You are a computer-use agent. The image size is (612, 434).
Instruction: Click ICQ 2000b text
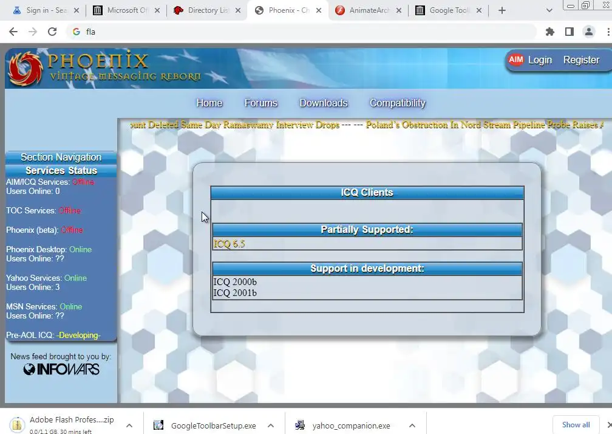pyautogui.click(x=235, y=281)
